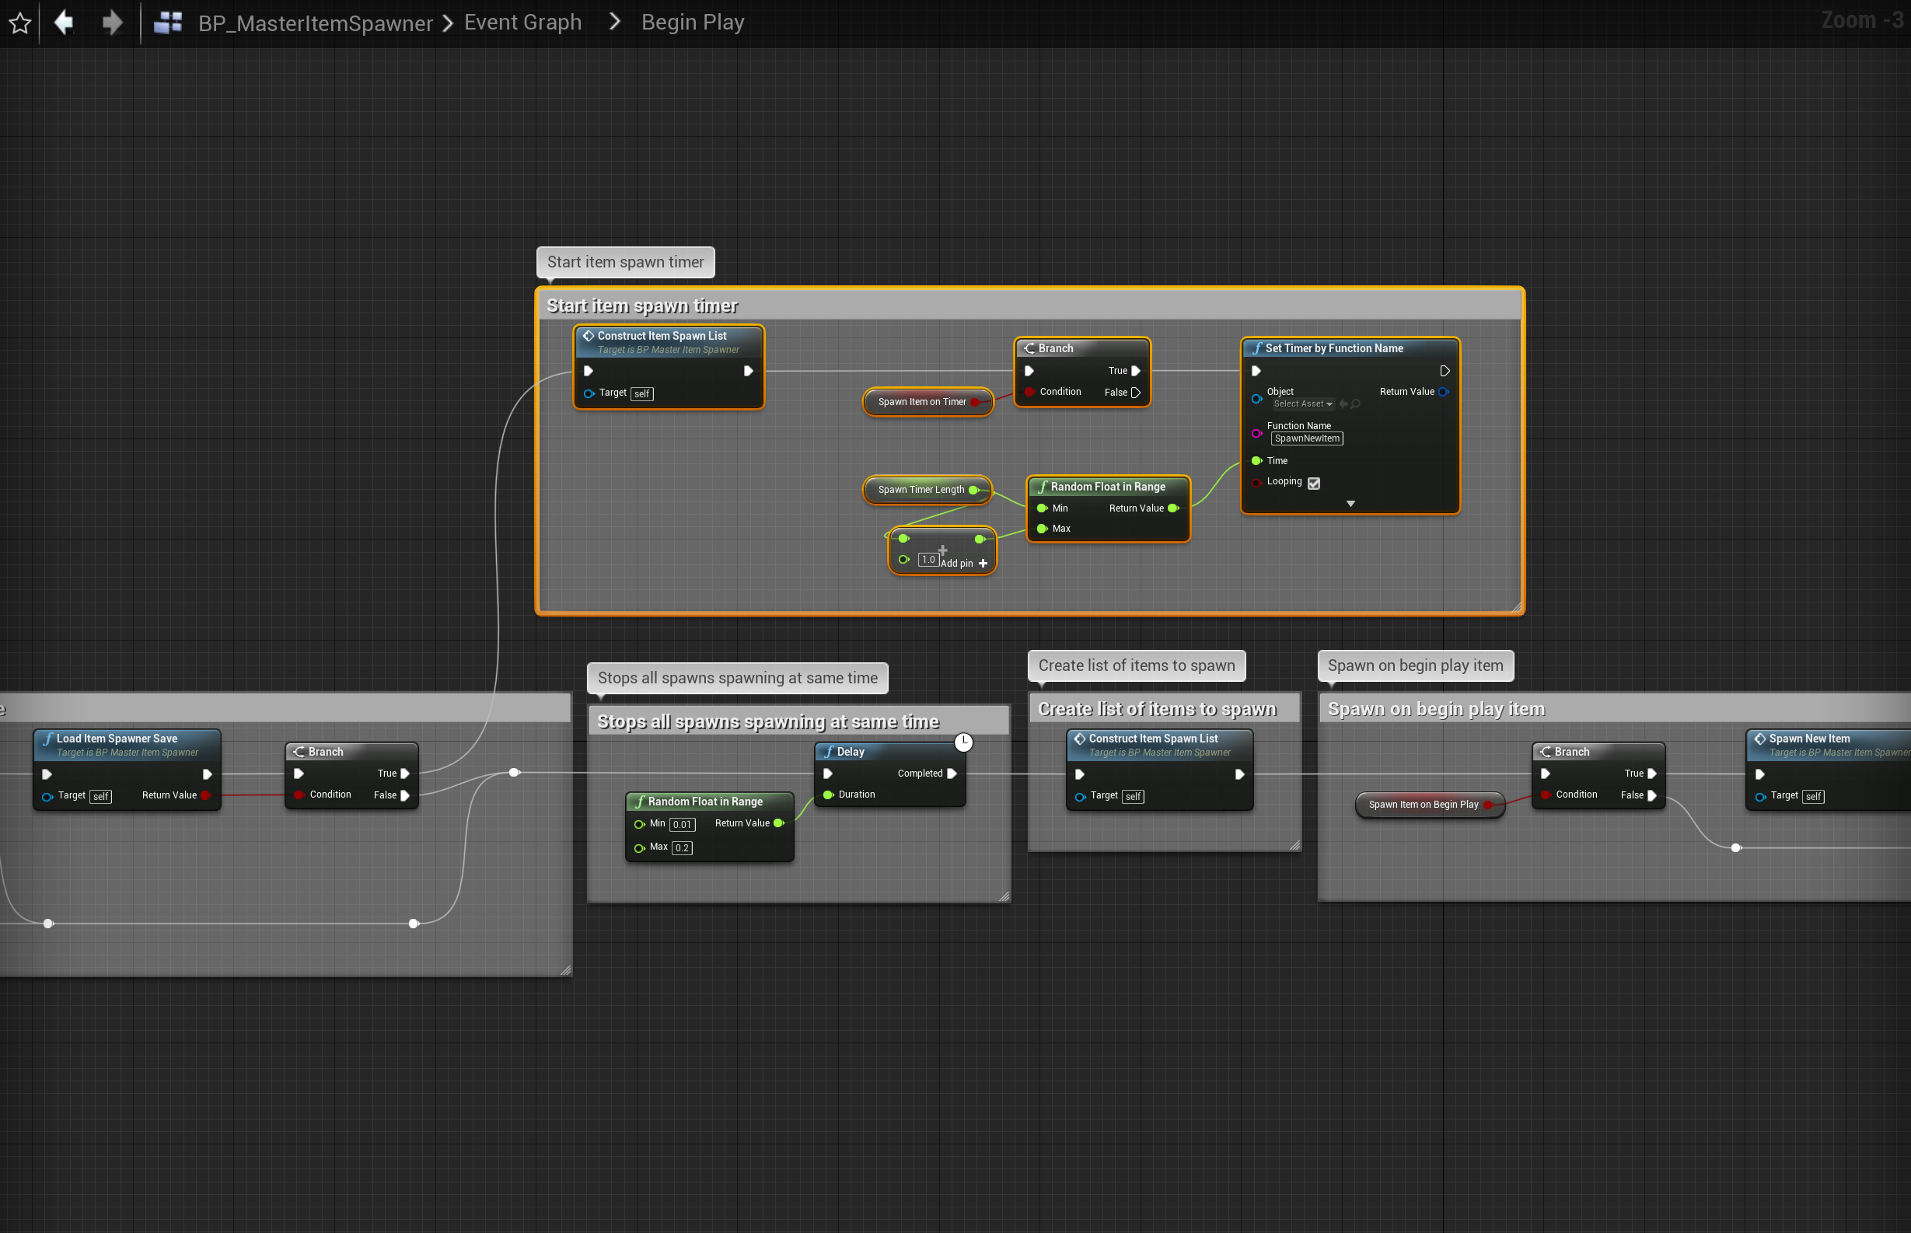Click the Function Name SpawnNewItem field
1911x1233 pixels.
click(1307, 438)
